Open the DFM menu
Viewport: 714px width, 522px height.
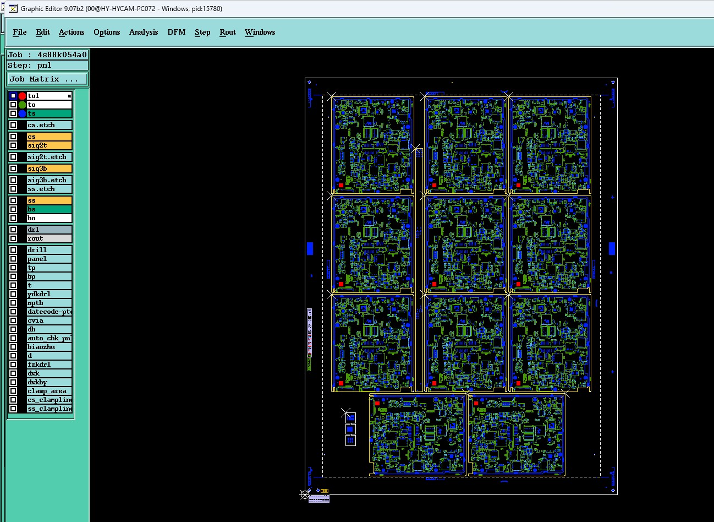(177, 32)
